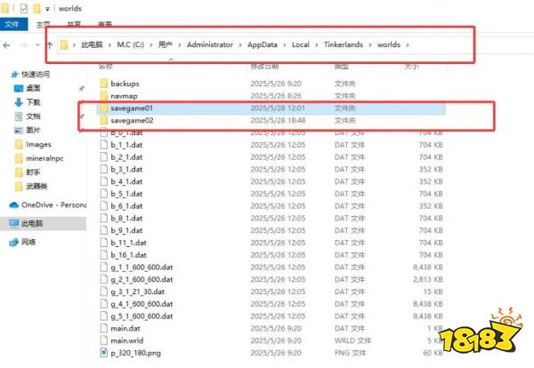Click Tinkerlands in address breadcrumb
The image size is (534, 368).
click(344, 44)
